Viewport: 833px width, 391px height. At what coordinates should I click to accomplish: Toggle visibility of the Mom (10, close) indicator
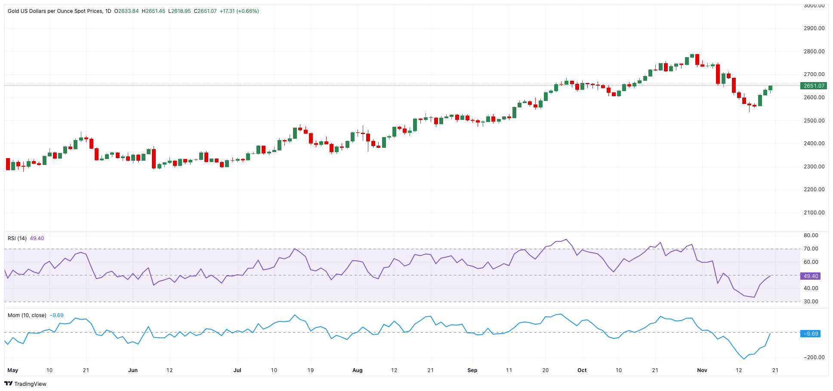[27, 315]
